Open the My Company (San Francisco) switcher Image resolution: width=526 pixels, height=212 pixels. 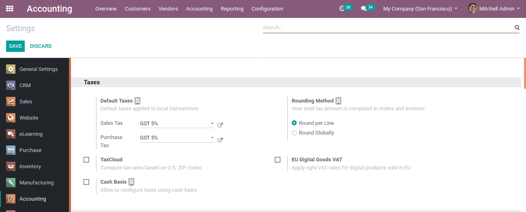[x=420, y=9]
